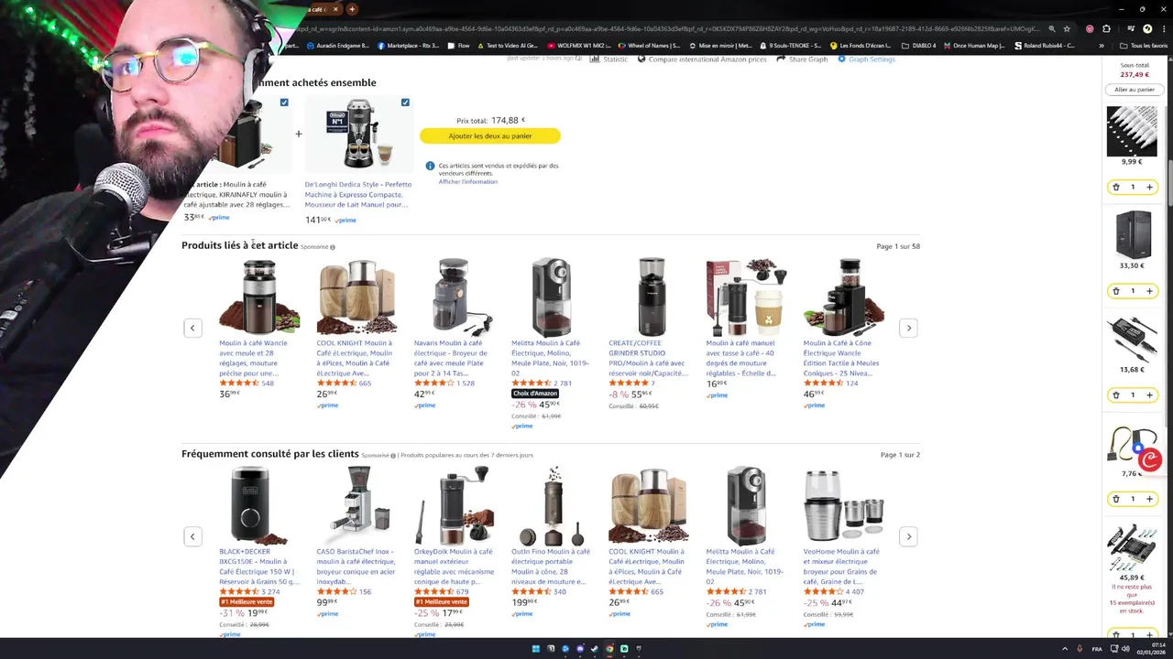Bookmark this page with the star icon
The image size is (1173, 659).
point(1067,28)
